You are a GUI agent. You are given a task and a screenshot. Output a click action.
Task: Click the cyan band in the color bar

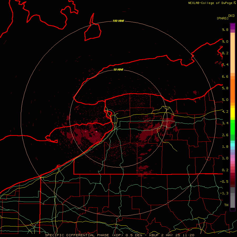point(233,145)
